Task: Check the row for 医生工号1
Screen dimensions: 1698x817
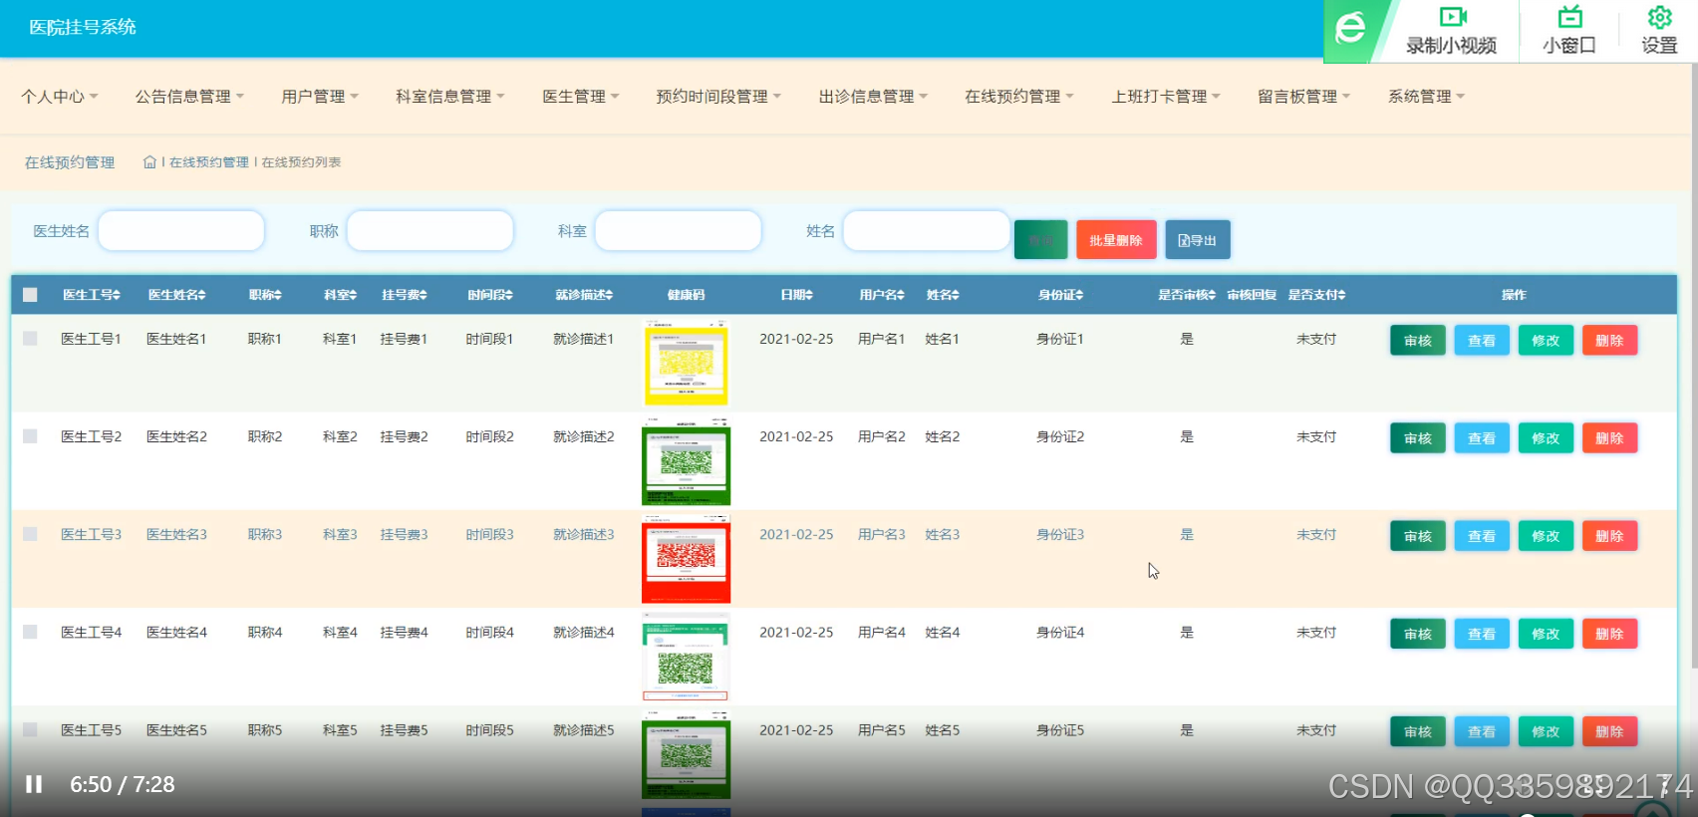Action: (30, 339)
